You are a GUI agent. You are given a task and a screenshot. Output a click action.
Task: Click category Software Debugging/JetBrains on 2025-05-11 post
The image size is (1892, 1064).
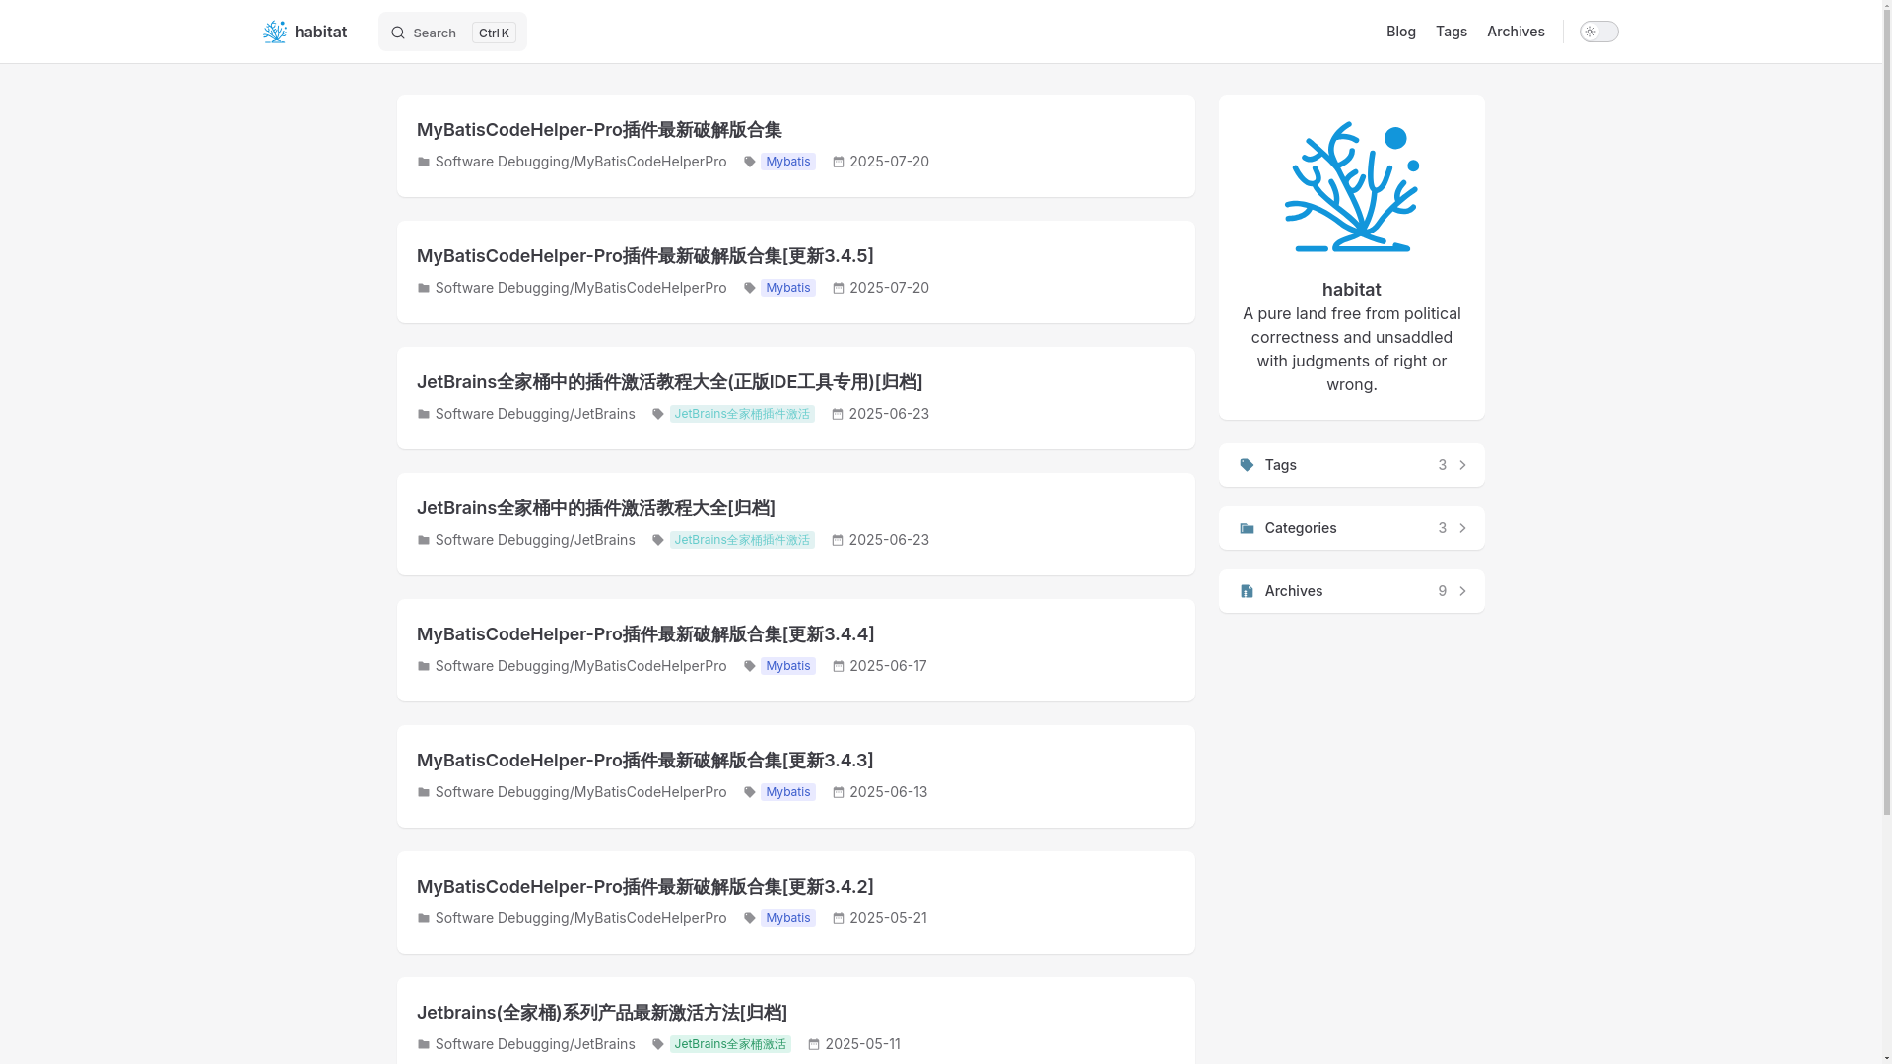535,1044
